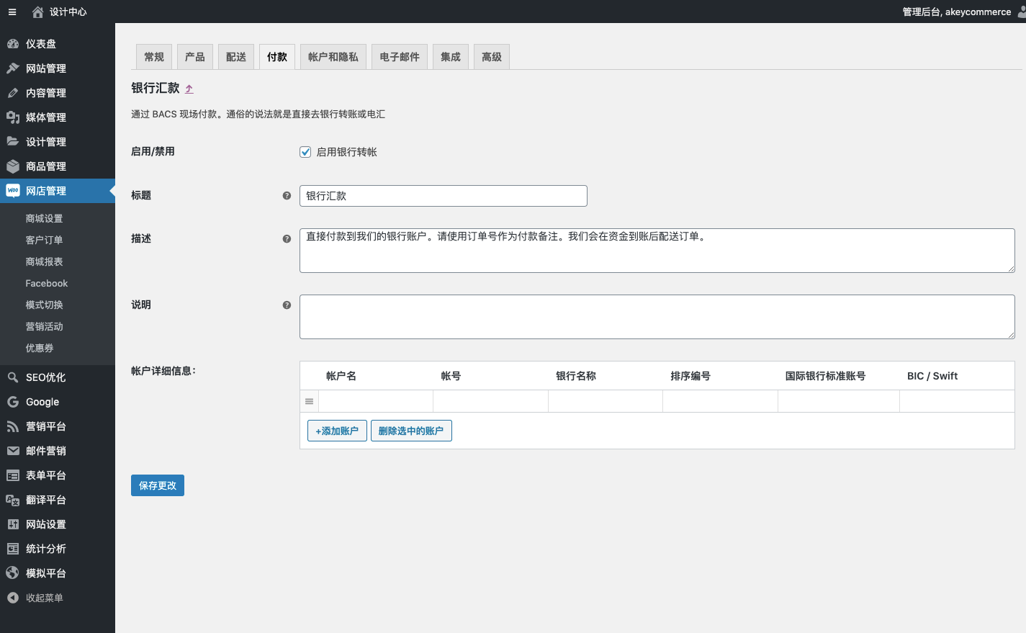Click the 保存更改 button
The width and height of the screenshot is (1026, 633).
point(158,485)
